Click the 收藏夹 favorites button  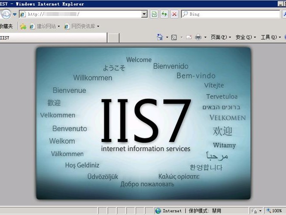6,26
